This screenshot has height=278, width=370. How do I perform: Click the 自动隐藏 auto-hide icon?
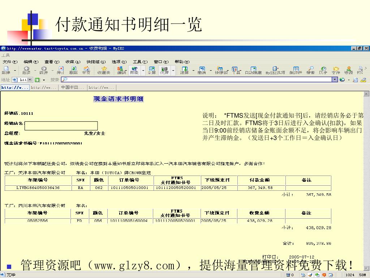tap(253, 70)
